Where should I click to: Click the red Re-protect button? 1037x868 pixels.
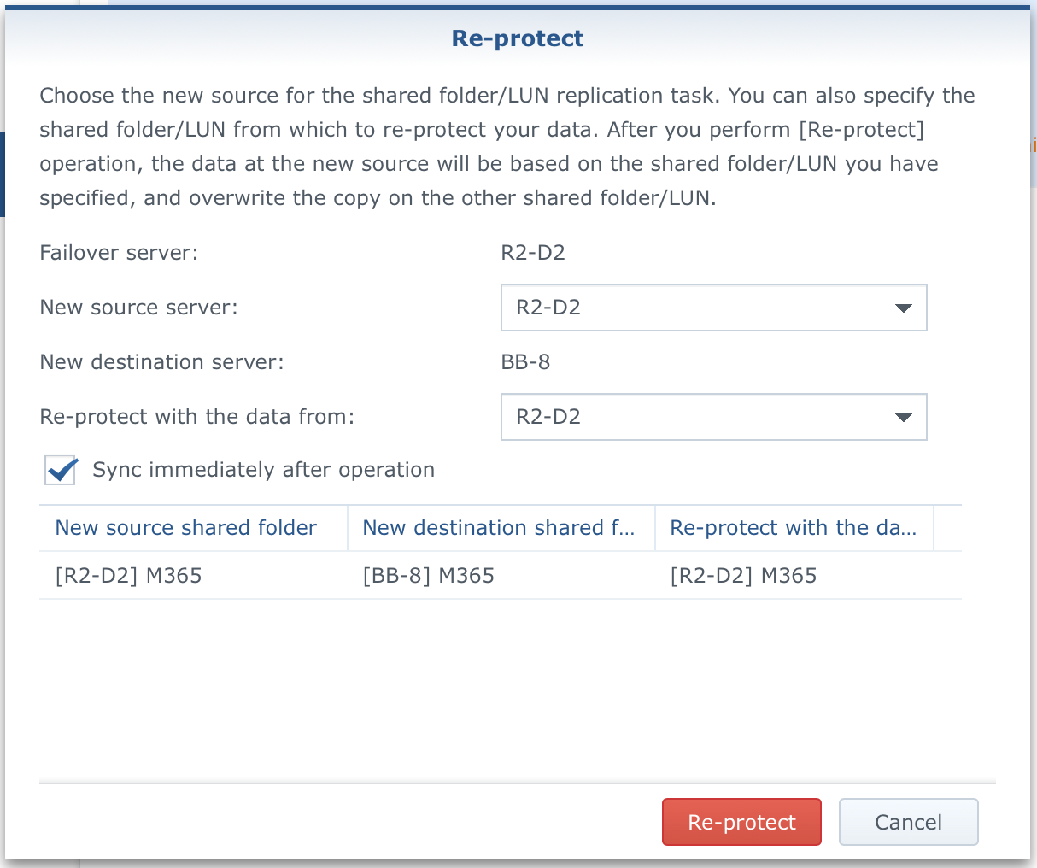(x=741, y=822)
